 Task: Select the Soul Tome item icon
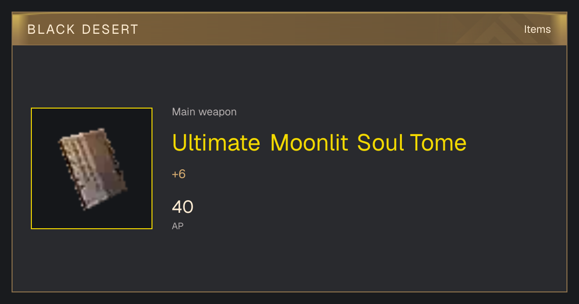coord(93,168)
